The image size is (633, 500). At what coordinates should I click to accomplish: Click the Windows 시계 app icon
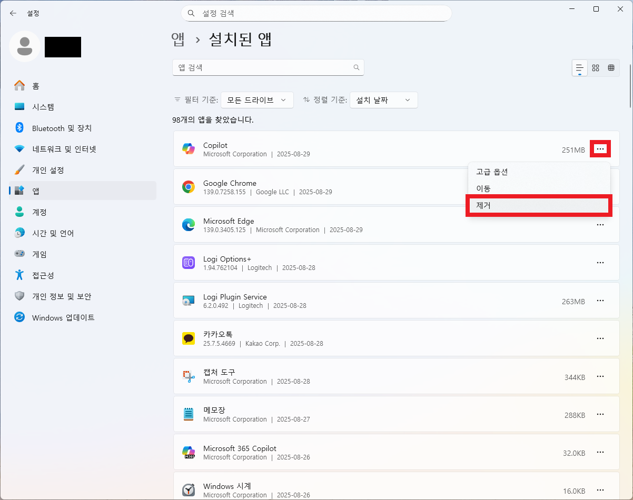tap(189, 490)
